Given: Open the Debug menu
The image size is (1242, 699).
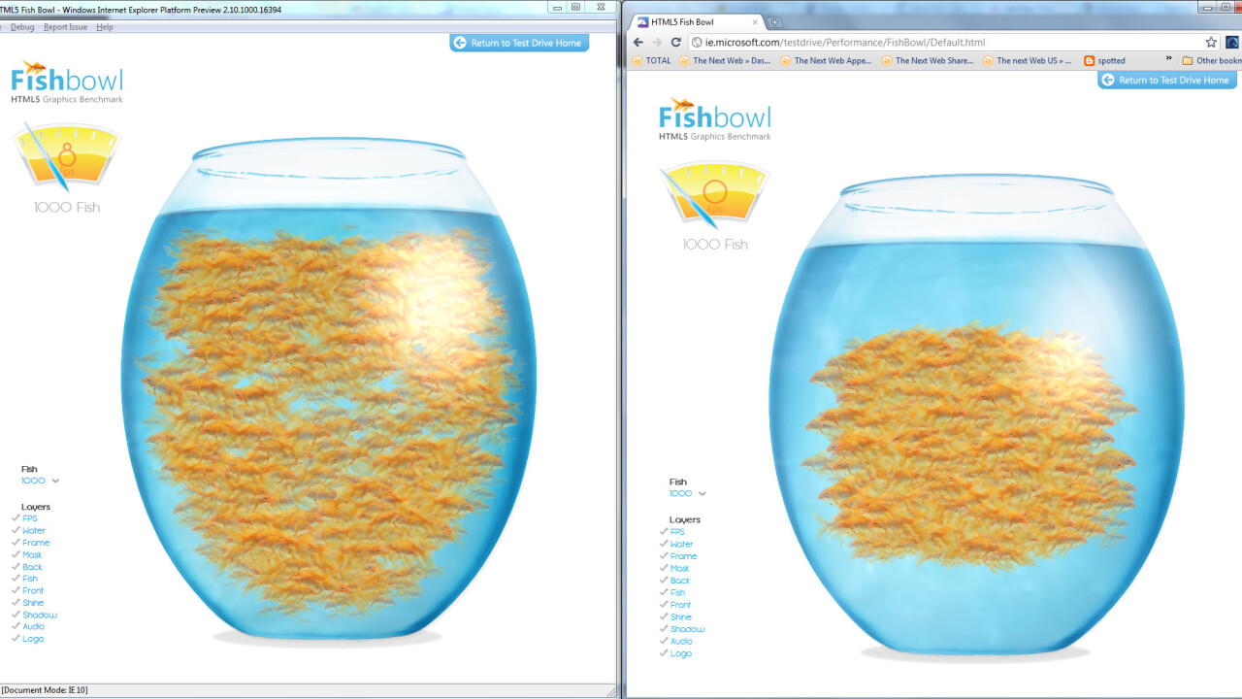Looking at the screenshot, I should click(22, 27).
